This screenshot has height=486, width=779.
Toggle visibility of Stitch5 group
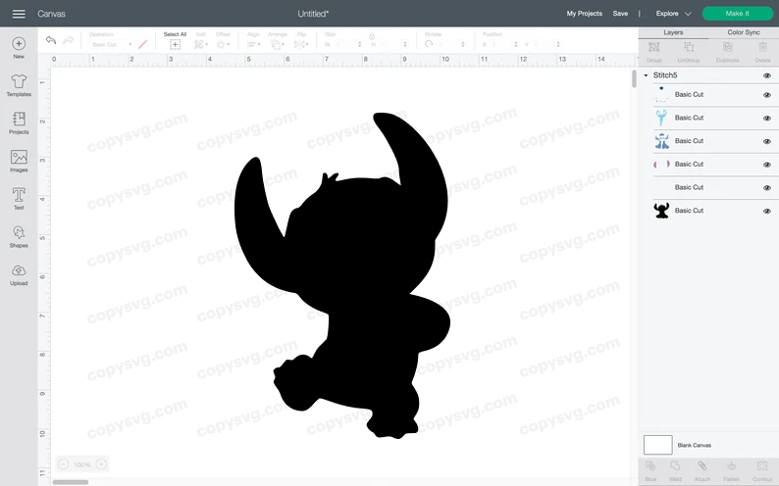coord(767,75)
